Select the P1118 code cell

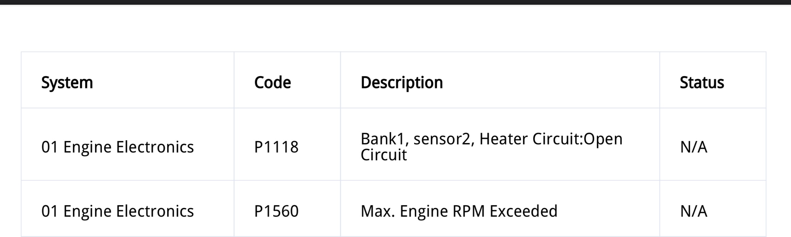(276, 147)
